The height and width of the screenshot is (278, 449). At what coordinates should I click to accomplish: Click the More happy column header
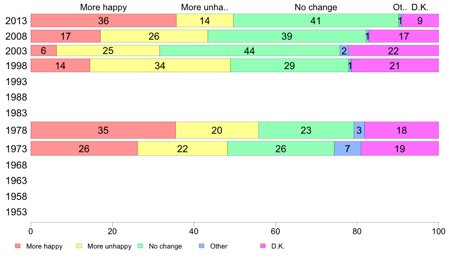pos(104,7)
